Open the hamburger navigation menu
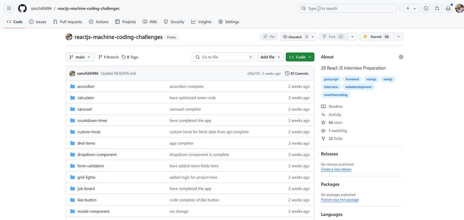 tap(9, 9)
